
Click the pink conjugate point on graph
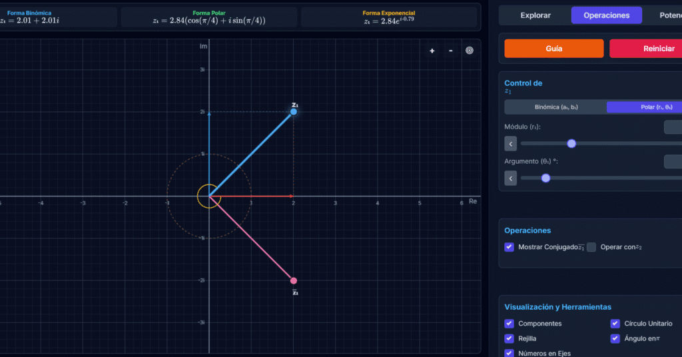[294, 280]
